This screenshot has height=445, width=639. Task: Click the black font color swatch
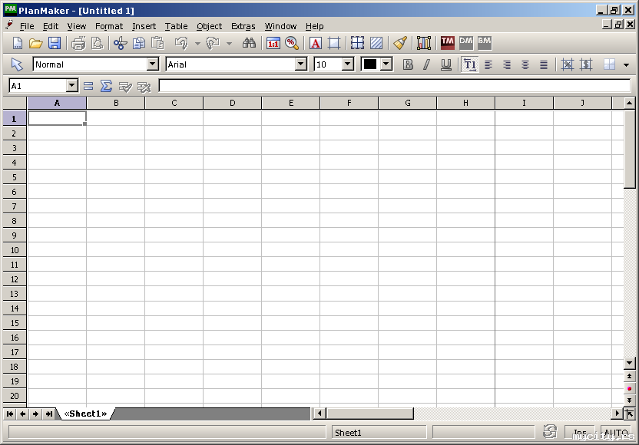(370, 64)
